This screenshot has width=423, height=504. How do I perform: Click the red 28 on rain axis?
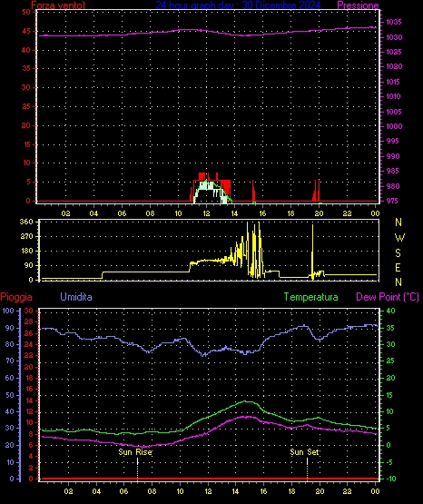point(29,321)
